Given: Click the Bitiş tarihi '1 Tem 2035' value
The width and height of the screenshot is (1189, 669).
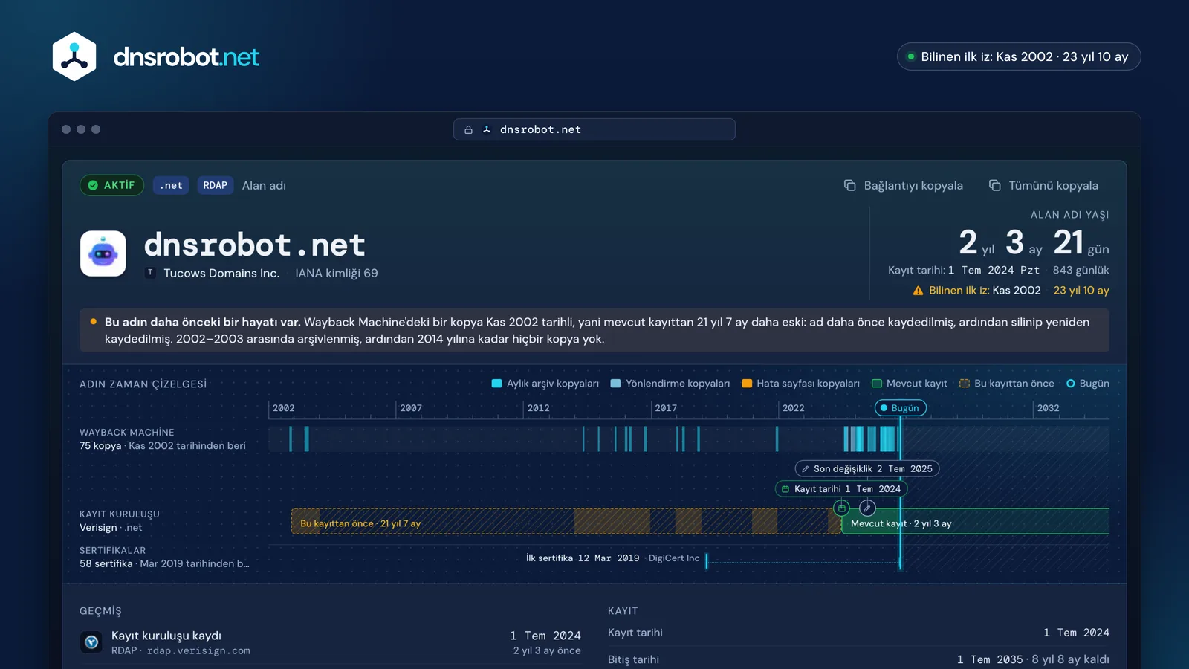Looking at the screenshot, I should [x=990, y=659].
